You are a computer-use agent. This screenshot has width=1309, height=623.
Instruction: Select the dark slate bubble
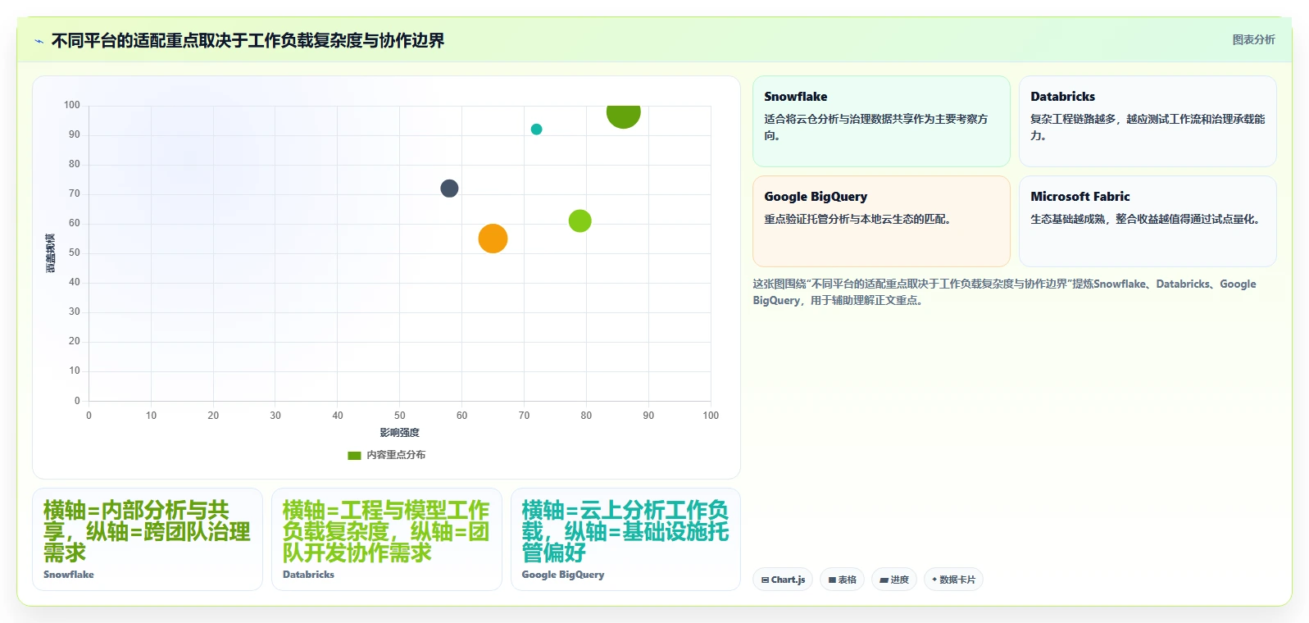pyautogui.click(x=449, y=189)
